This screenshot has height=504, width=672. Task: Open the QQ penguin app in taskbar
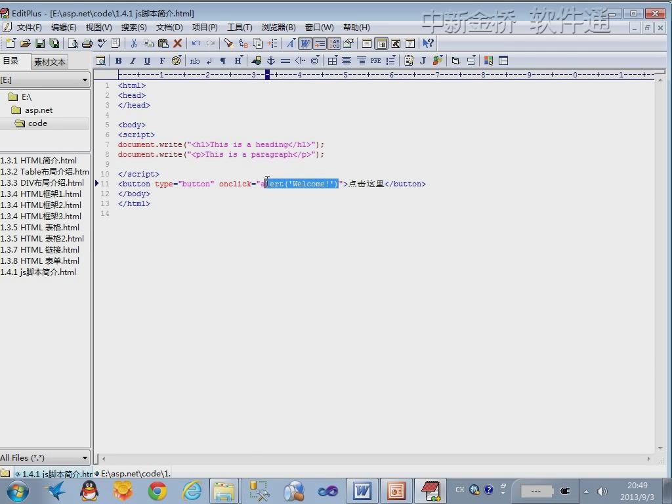pyautogui.click(x=89, y=491)
